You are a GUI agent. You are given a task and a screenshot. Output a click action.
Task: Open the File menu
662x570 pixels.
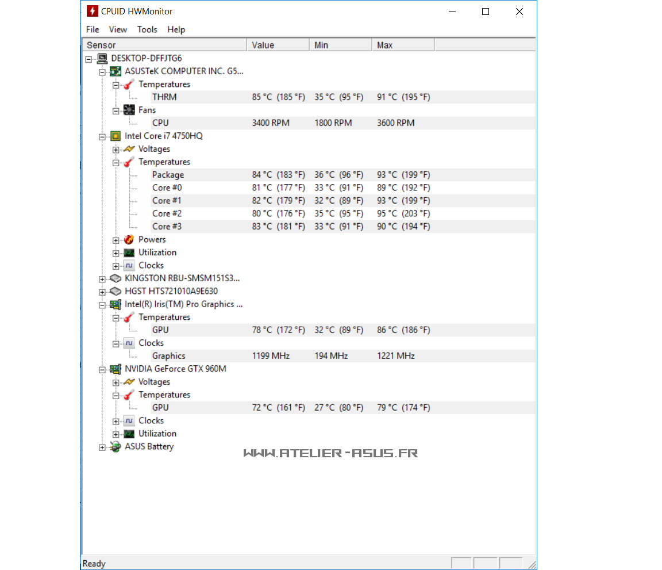(93, 29)
